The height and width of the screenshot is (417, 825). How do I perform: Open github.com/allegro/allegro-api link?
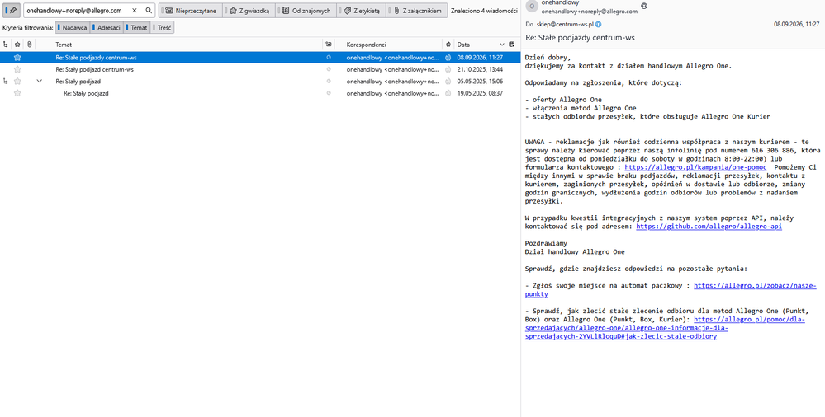coord(709,227)
